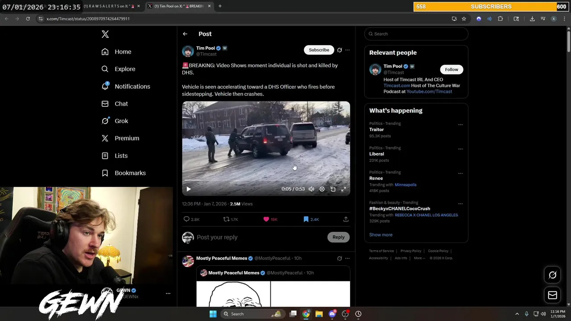The width and height of the screenshot is (571, 321).
Task: Open Chat from the sidebar
Action: [x=115, y=103]
